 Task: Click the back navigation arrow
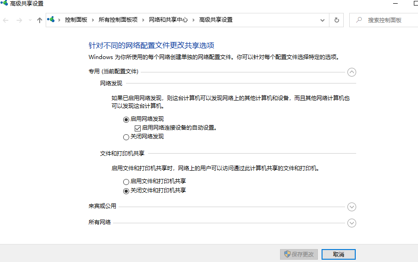click(x=6, y=20)
